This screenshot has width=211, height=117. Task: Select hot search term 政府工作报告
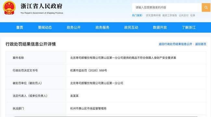tap(170, 16)
